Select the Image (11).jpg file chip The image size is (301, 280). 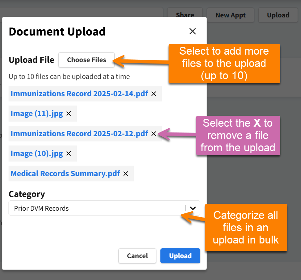pyautogui.click(x=37, y=113)
